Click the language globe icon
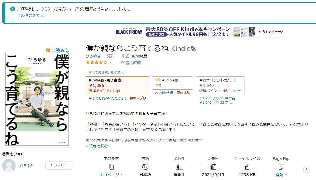316x180 pixels. point(145,167)
